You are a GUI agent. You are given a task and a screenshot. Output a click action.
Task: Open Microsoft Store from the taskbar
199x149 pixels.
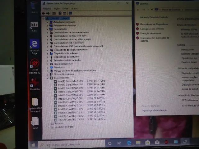148,143
